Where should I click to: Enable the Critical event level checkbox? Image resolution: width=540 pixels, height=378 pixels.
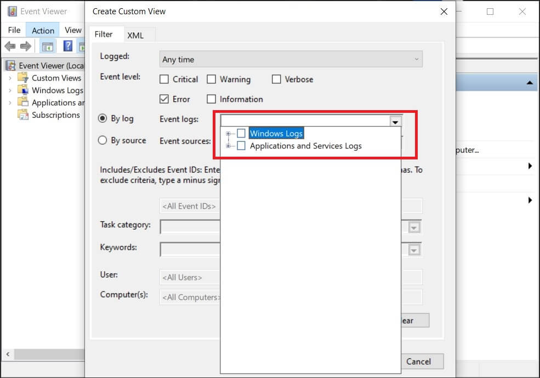pos(163,79)
